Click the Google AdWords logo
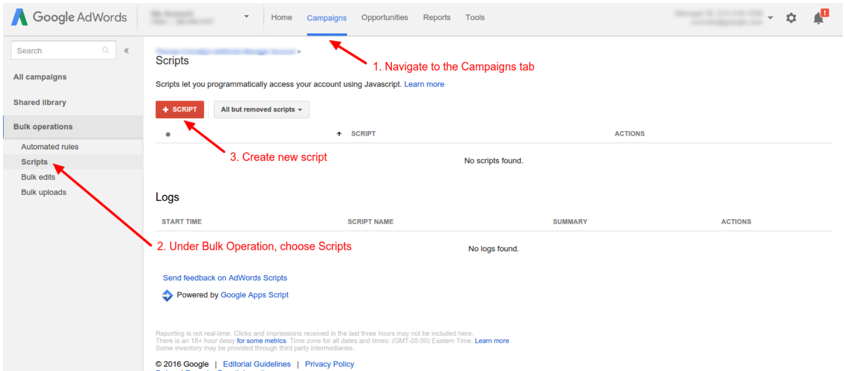This screenshot has height=371, width=844. coord(69,17)
